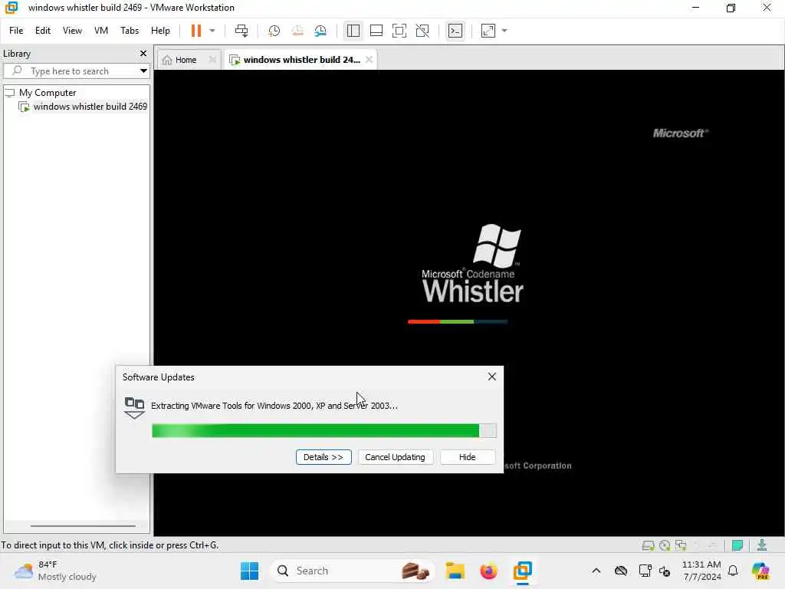Open the snapshot manager
Image resolution: width=785 pixels, height=589 pixels.
(x=320, y=31)
